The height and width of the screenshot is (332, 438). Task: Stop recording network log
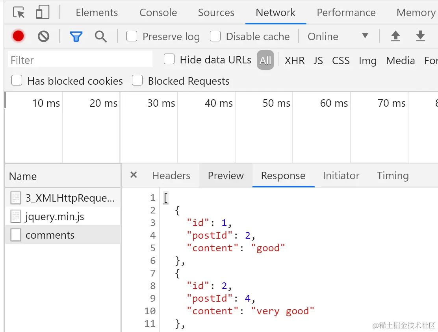[18, 36]
